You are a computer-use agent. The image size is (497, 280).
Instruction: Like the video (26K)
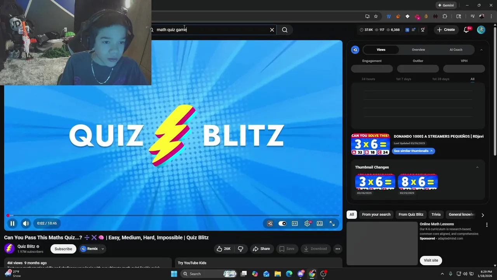click(224, 249)
